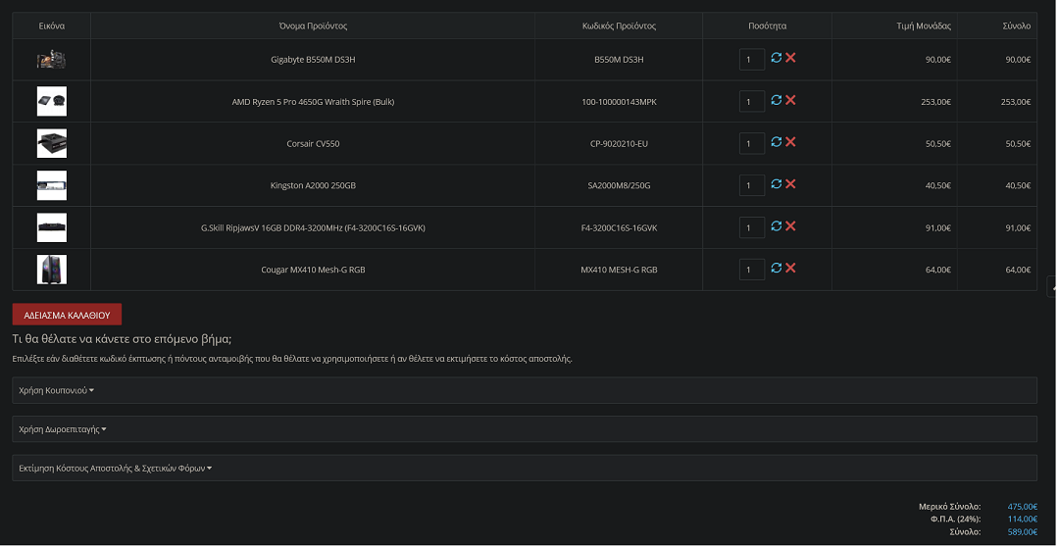Click the Kingston A2000 product thumbnail
This screenshot has height=546, width=1058.
click(51, 185)
